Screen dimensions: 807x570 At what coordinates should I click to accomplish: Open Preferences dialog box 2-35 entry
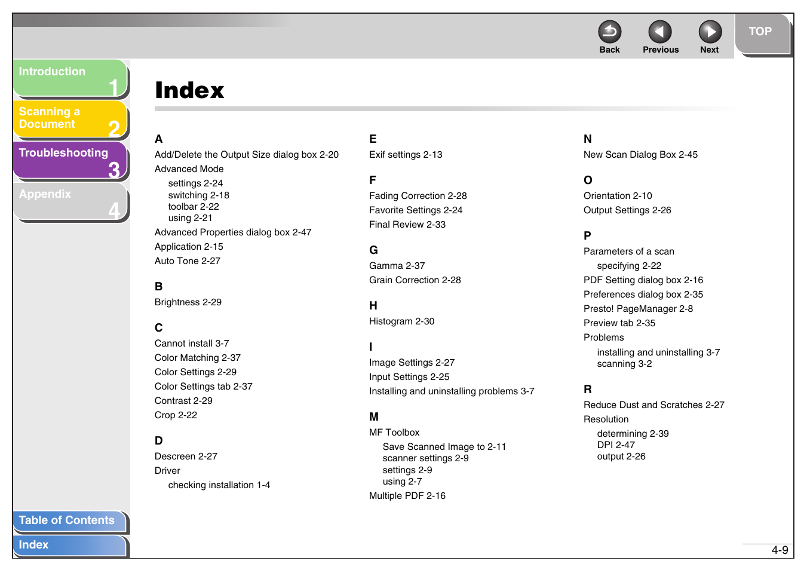tap(643, 295)
